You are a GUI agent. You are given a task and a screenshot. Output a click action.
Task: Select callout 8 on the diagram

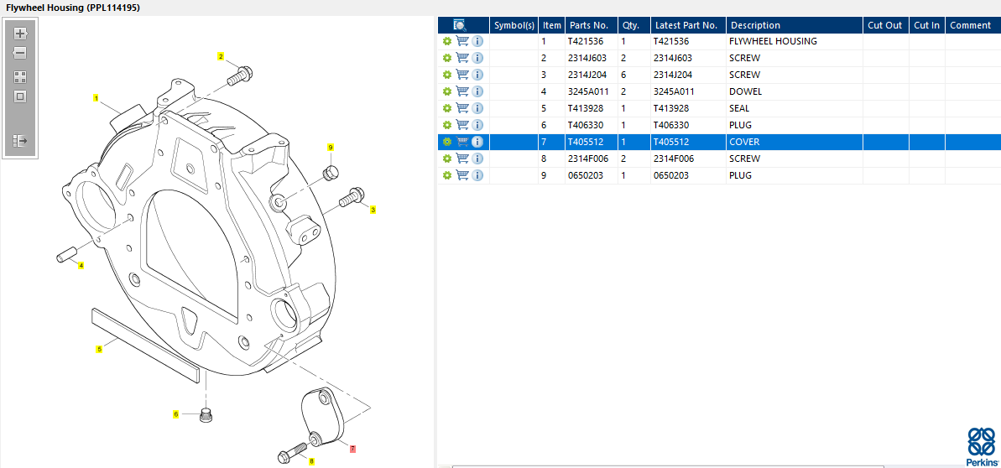(x=311, y=461)
